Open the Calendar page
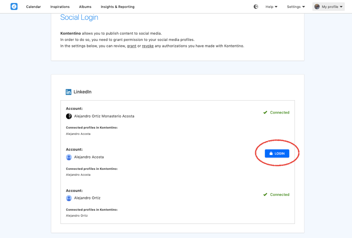Image resolution: width=352 pixels, height=238 pixels. (x=34, y=7)
